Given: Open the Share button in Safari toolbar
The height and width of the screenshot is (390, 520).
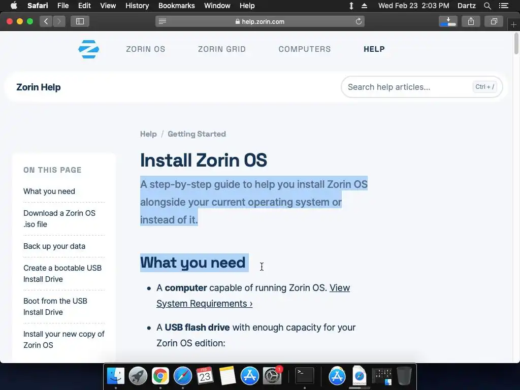Looking at the screenshot, I should pyautogui.click(x=471, y=21).
